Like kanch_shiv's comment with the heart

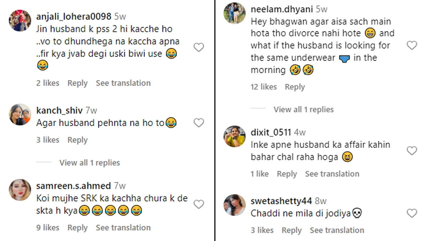pos(199,123)
